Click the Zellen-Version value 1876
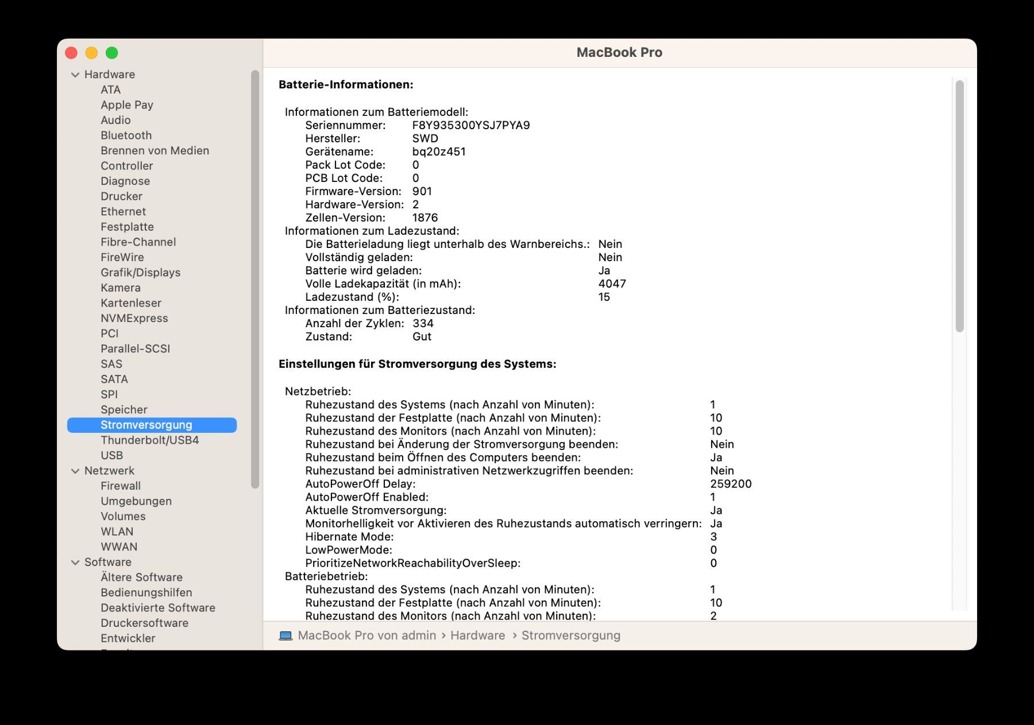1034x725 pixels. tap(425, 218)
